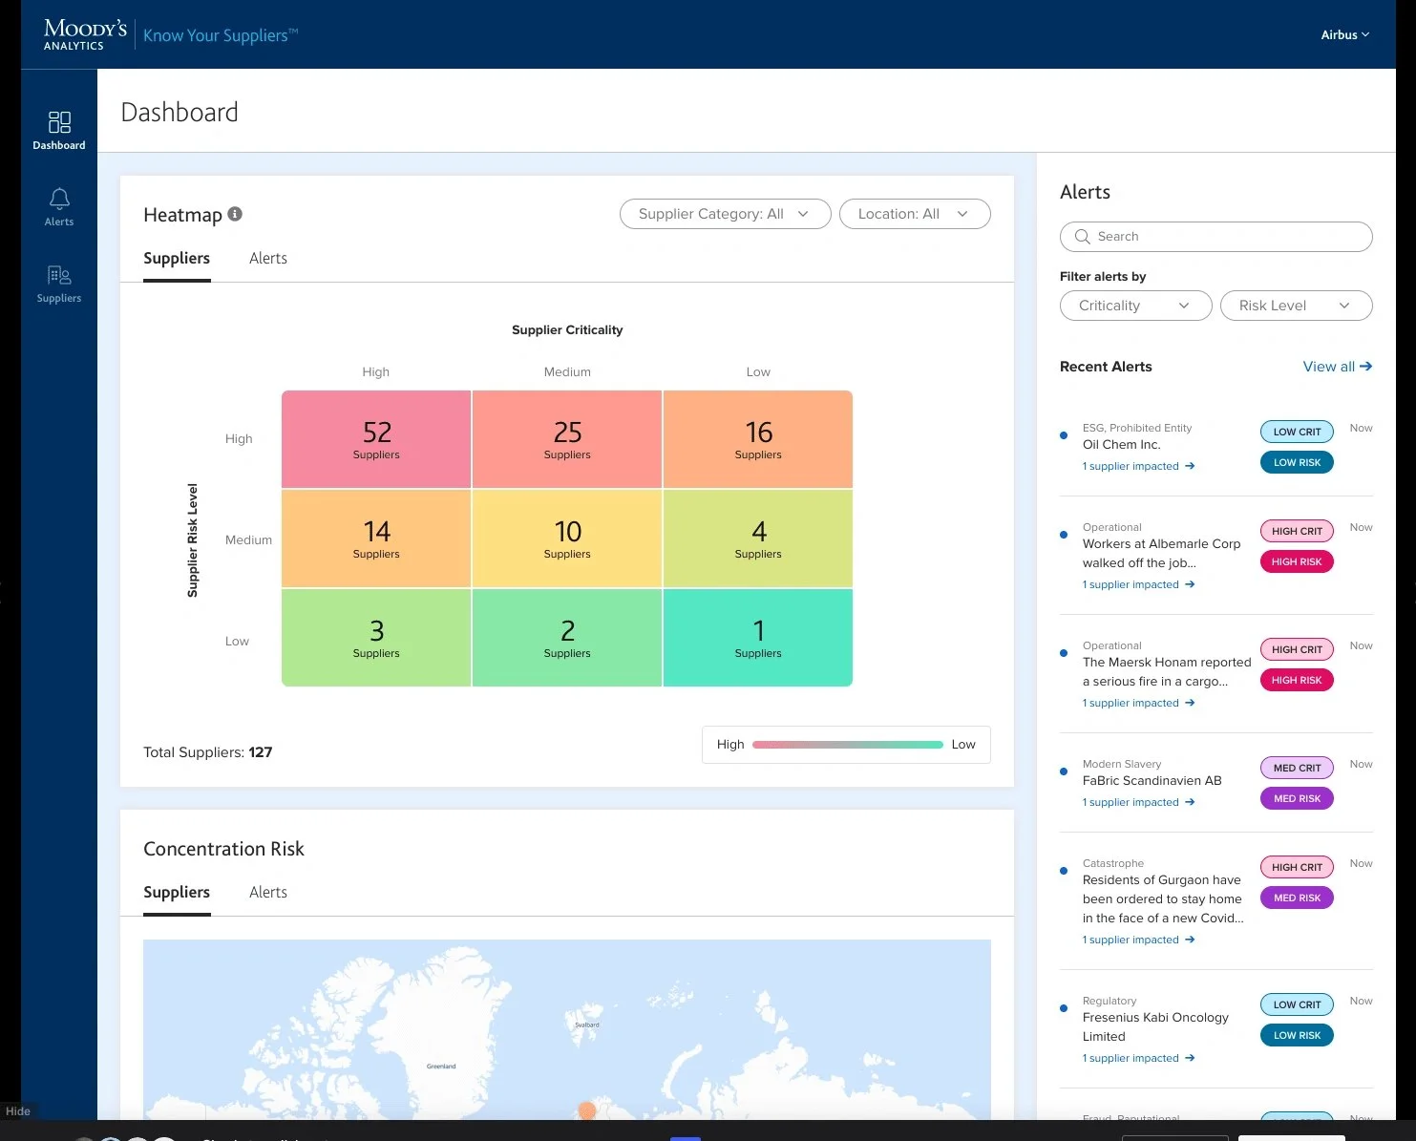Switch to Concentration Risk Alerts tab
The height and width of the screenshot is (1141, 1416).
click(268, 892)
